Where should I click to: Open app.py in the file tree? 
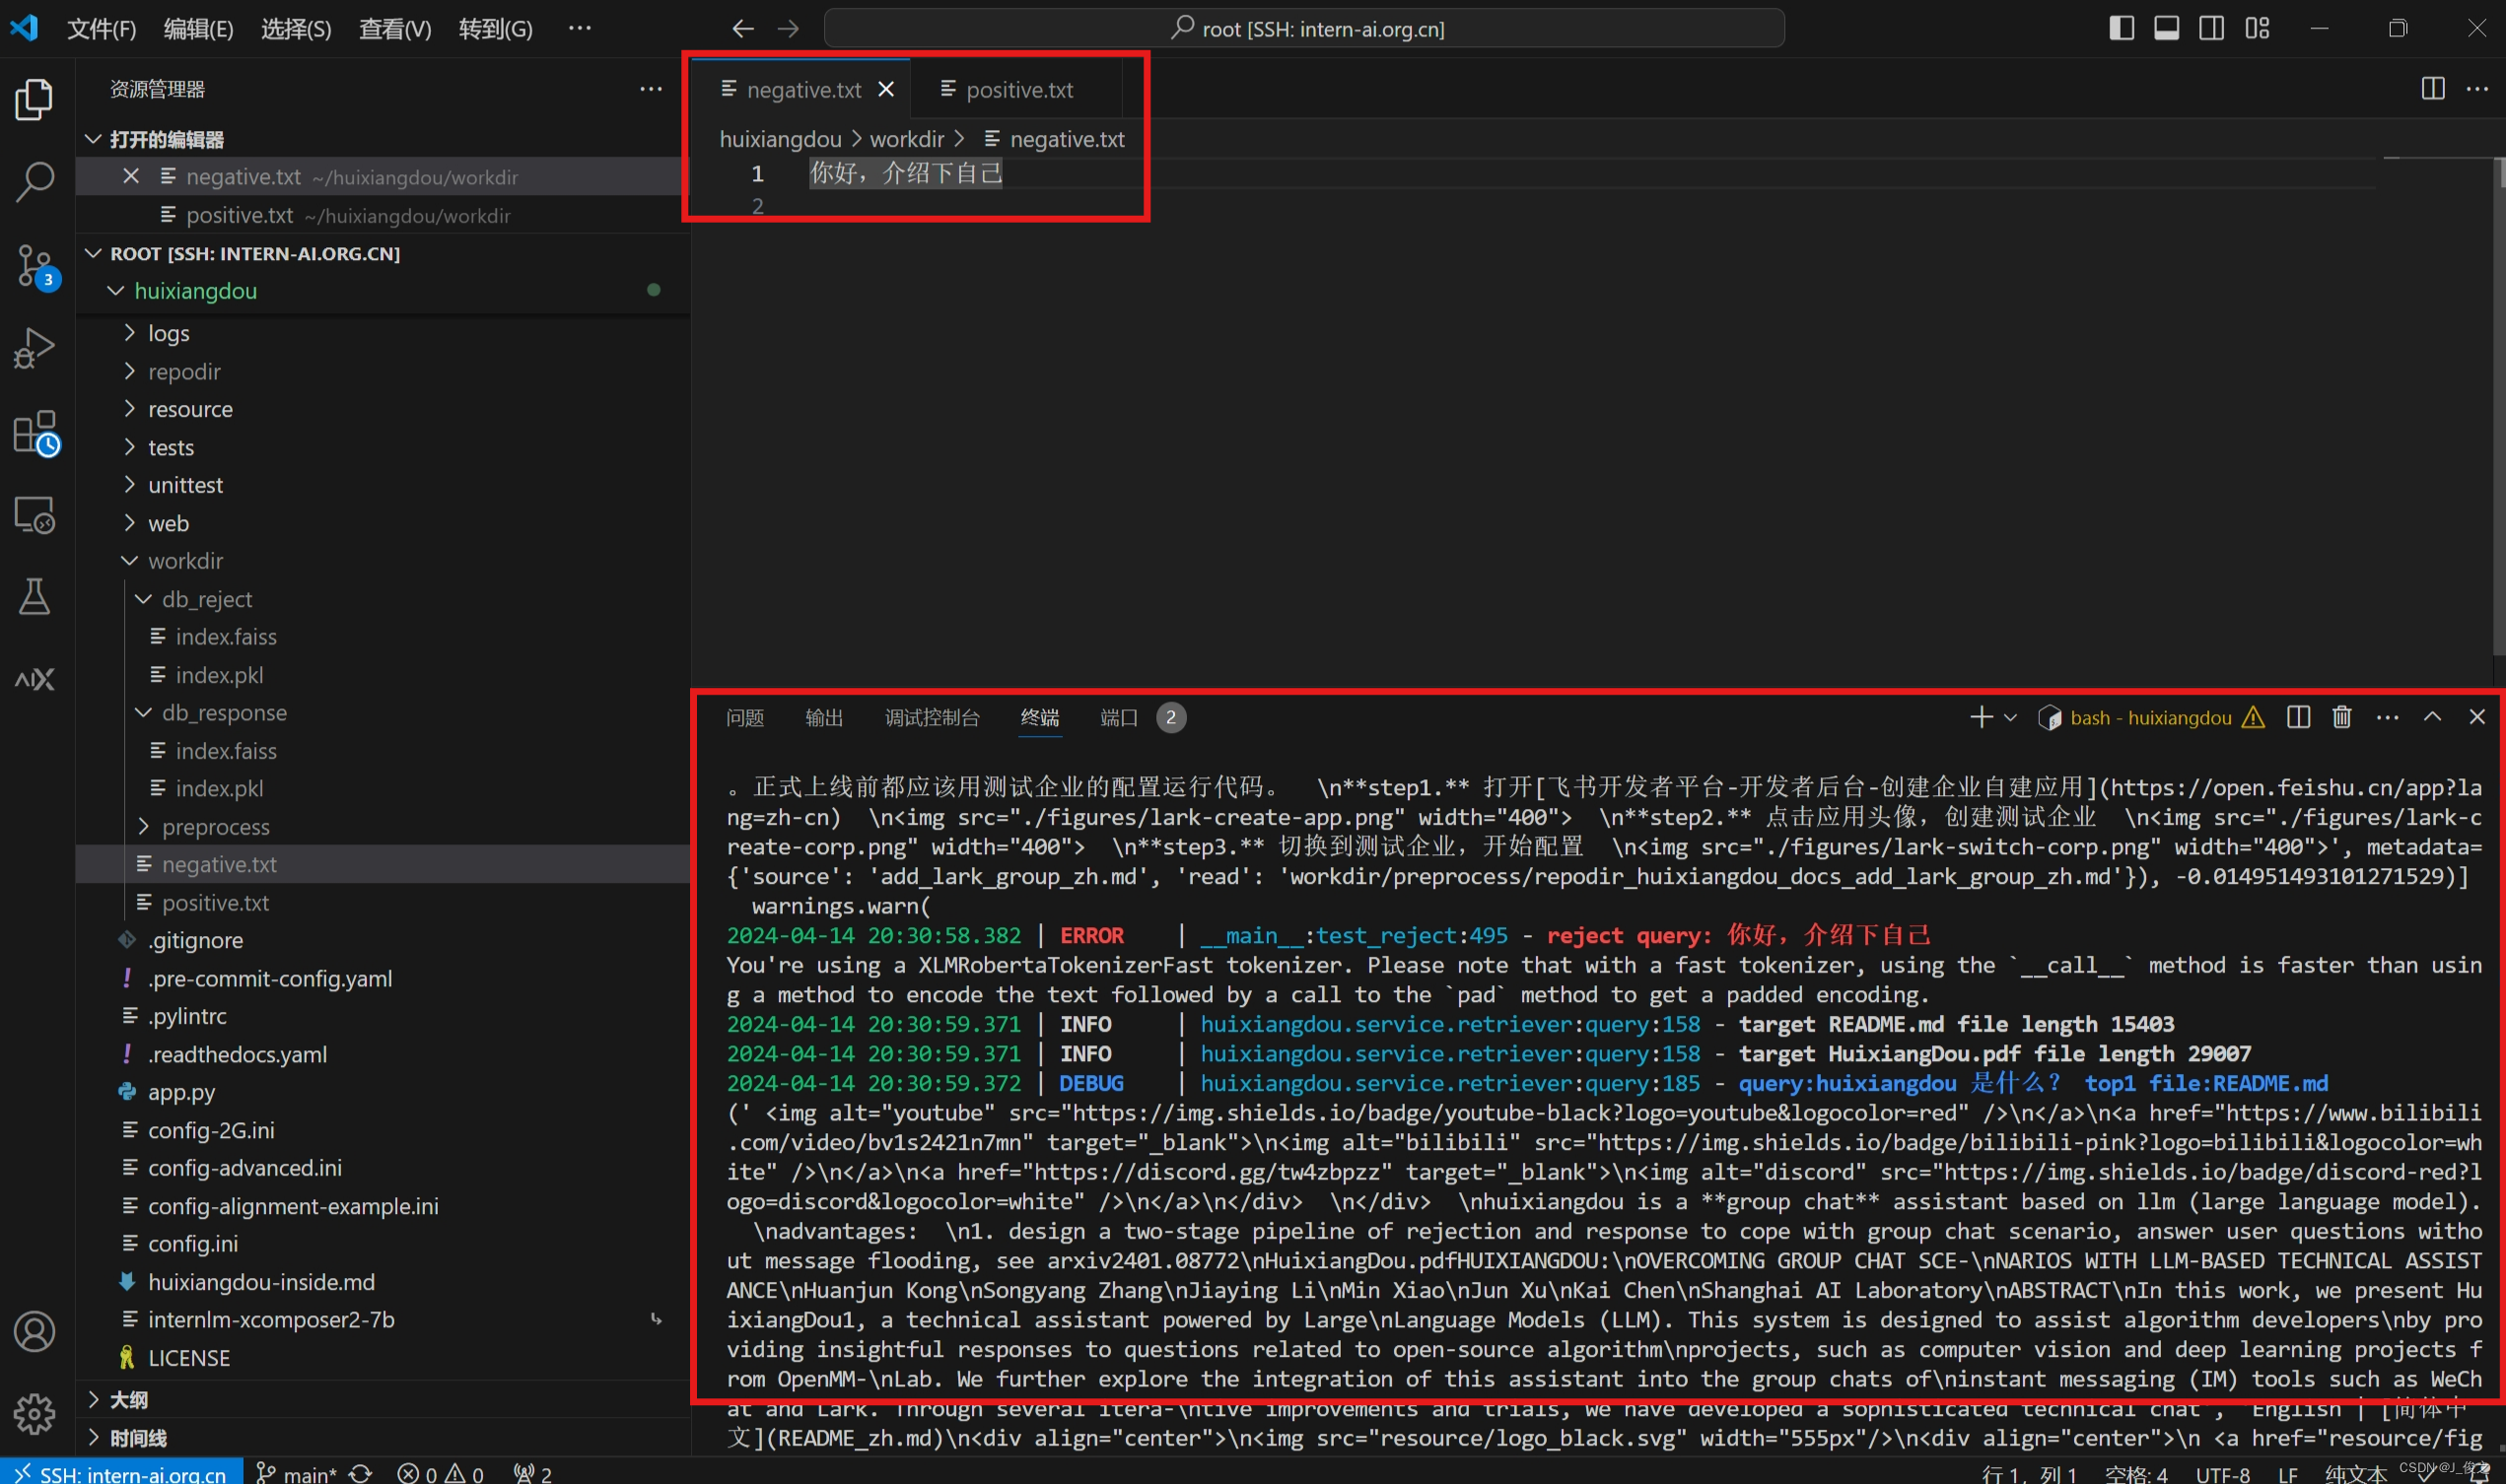tap(383, 1092)
